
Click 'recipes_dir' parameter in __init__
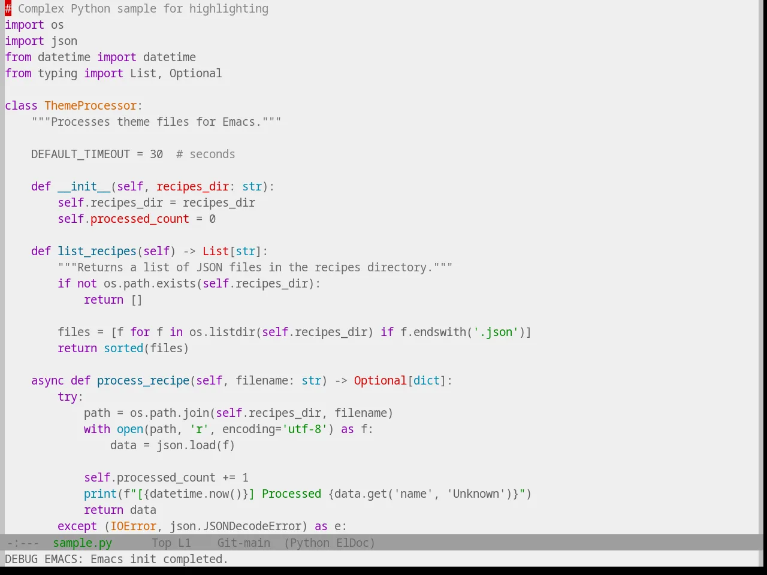(x=192, y=186)
